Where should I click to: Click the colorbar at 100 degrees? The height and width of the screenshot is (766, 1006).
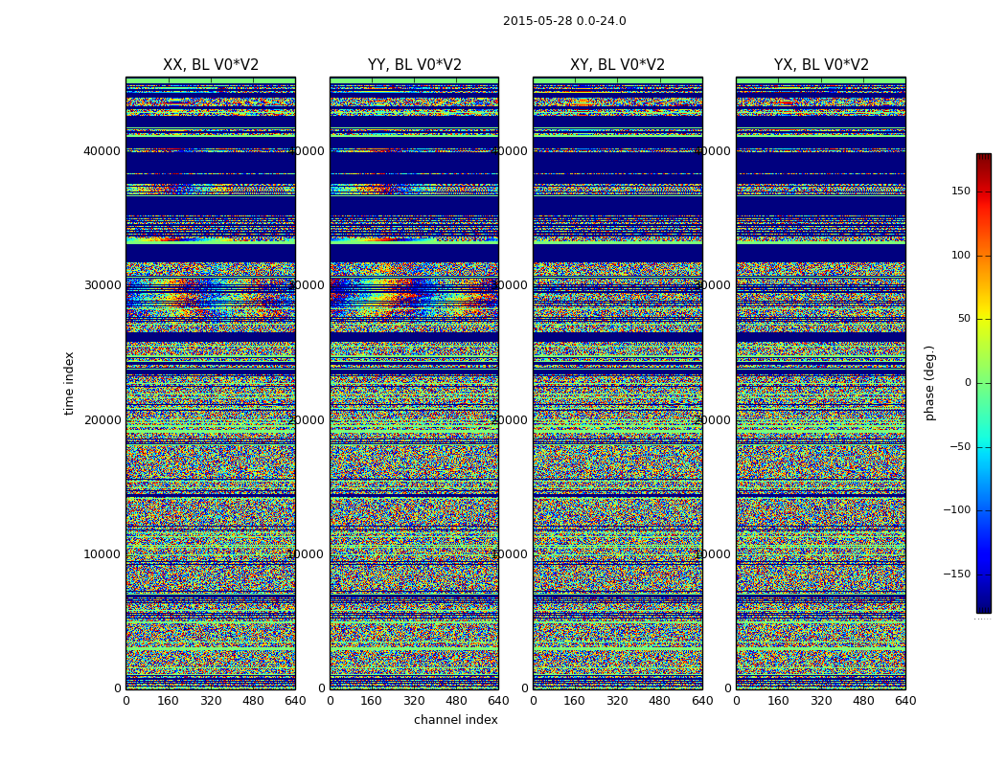tap(984, 255)
